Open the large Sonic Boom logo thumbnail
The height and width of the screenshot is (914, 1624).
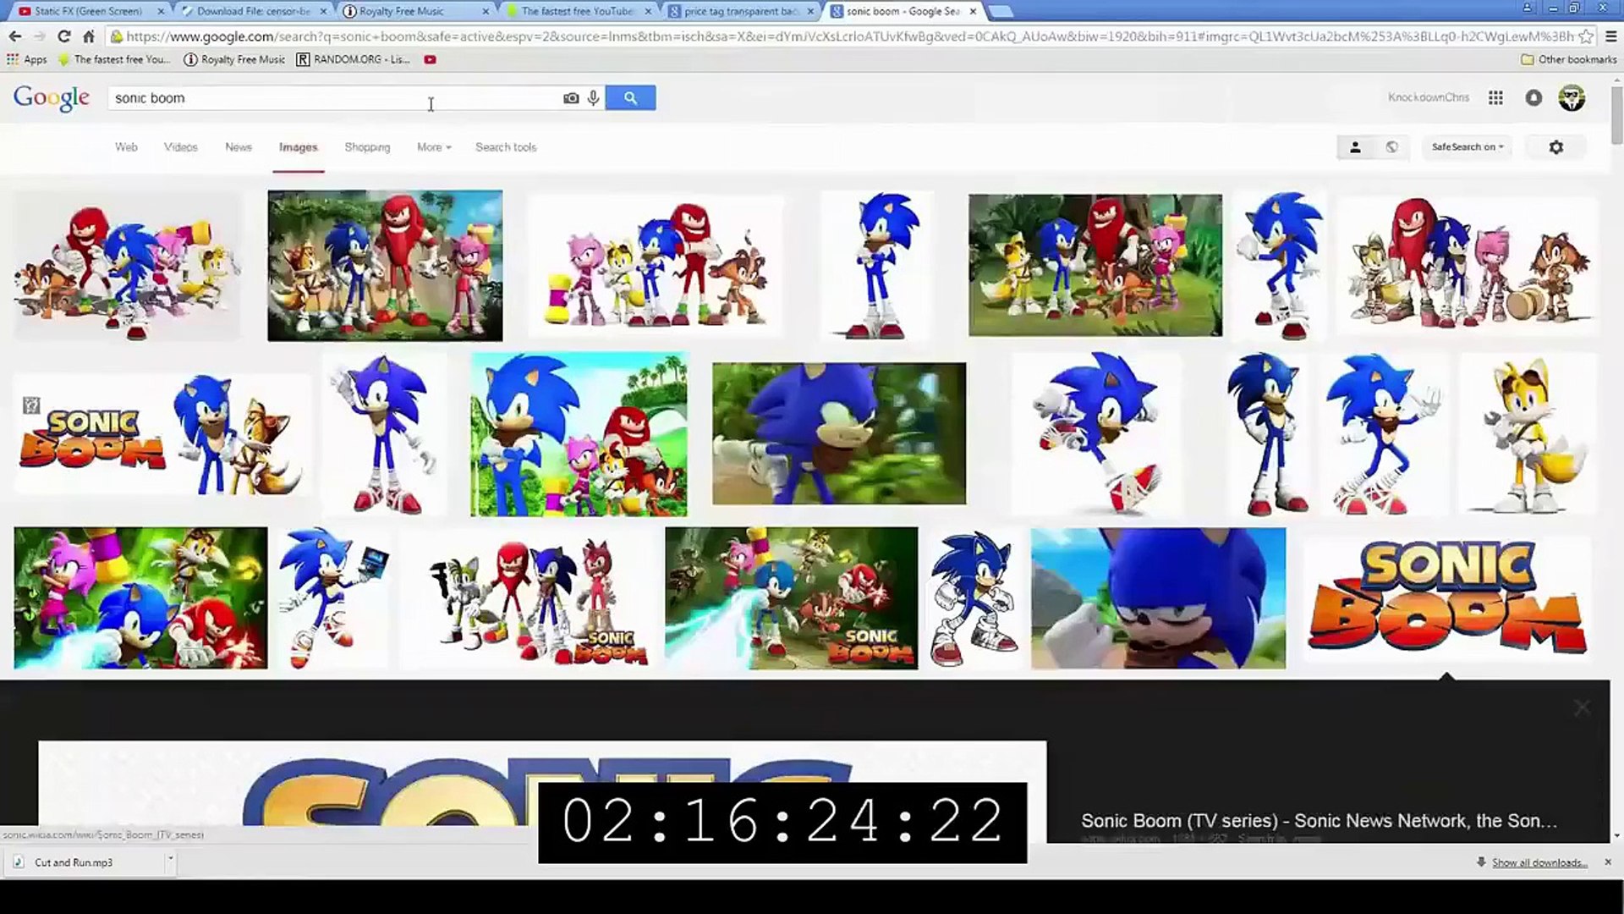pos(1446,598)
